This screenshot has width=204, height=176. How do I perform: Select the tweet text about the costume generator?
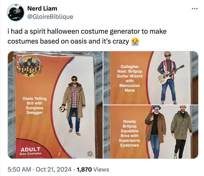[84, 36]
